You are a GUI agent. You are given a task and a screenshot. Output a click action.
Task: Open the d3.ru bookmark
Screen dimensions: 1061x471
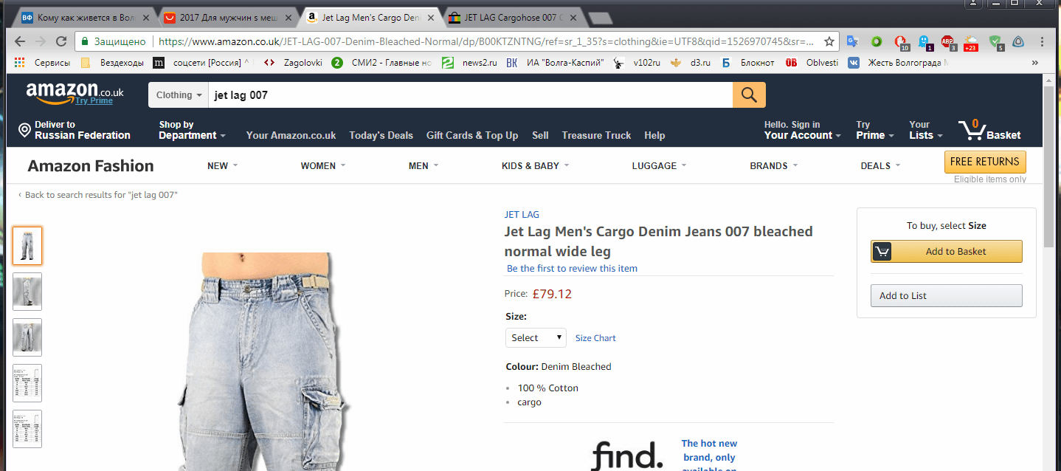click(690, 63)
